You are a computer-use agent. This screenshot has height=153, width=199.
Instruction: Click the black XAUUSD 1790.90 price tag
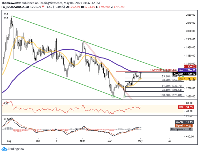184,74
